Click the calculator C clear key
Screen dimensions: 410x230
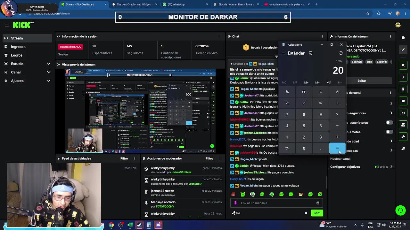point(321,92)
